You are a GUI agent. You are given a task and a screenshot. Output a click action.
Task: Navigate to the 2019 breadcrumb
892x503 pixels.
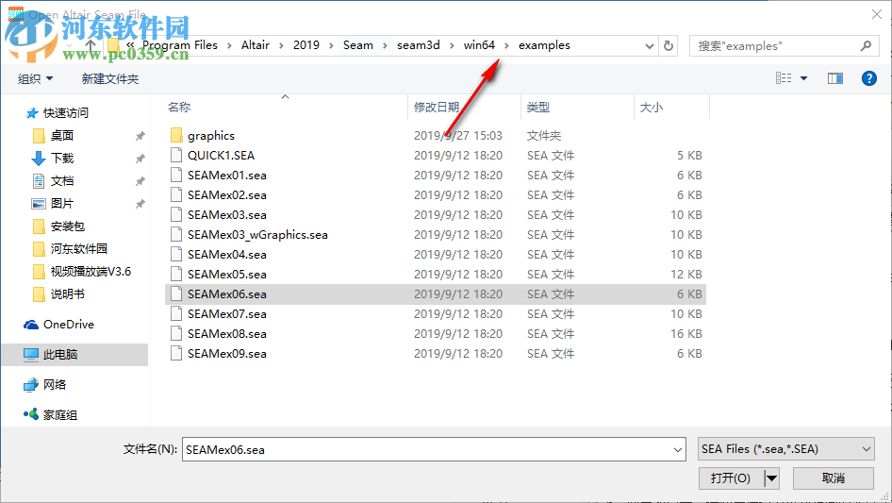306,45
